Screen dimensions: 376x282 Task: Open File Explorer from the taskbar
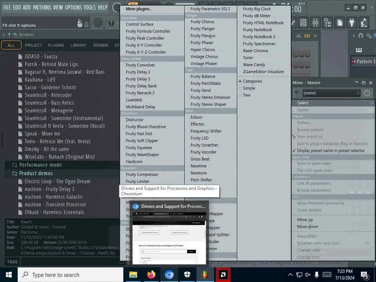tap(133, 275)
